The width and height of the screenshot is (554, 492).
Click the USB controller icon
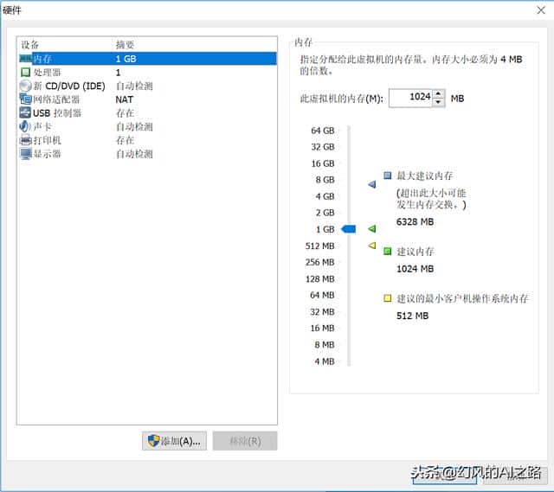click(x=25, y=113)
